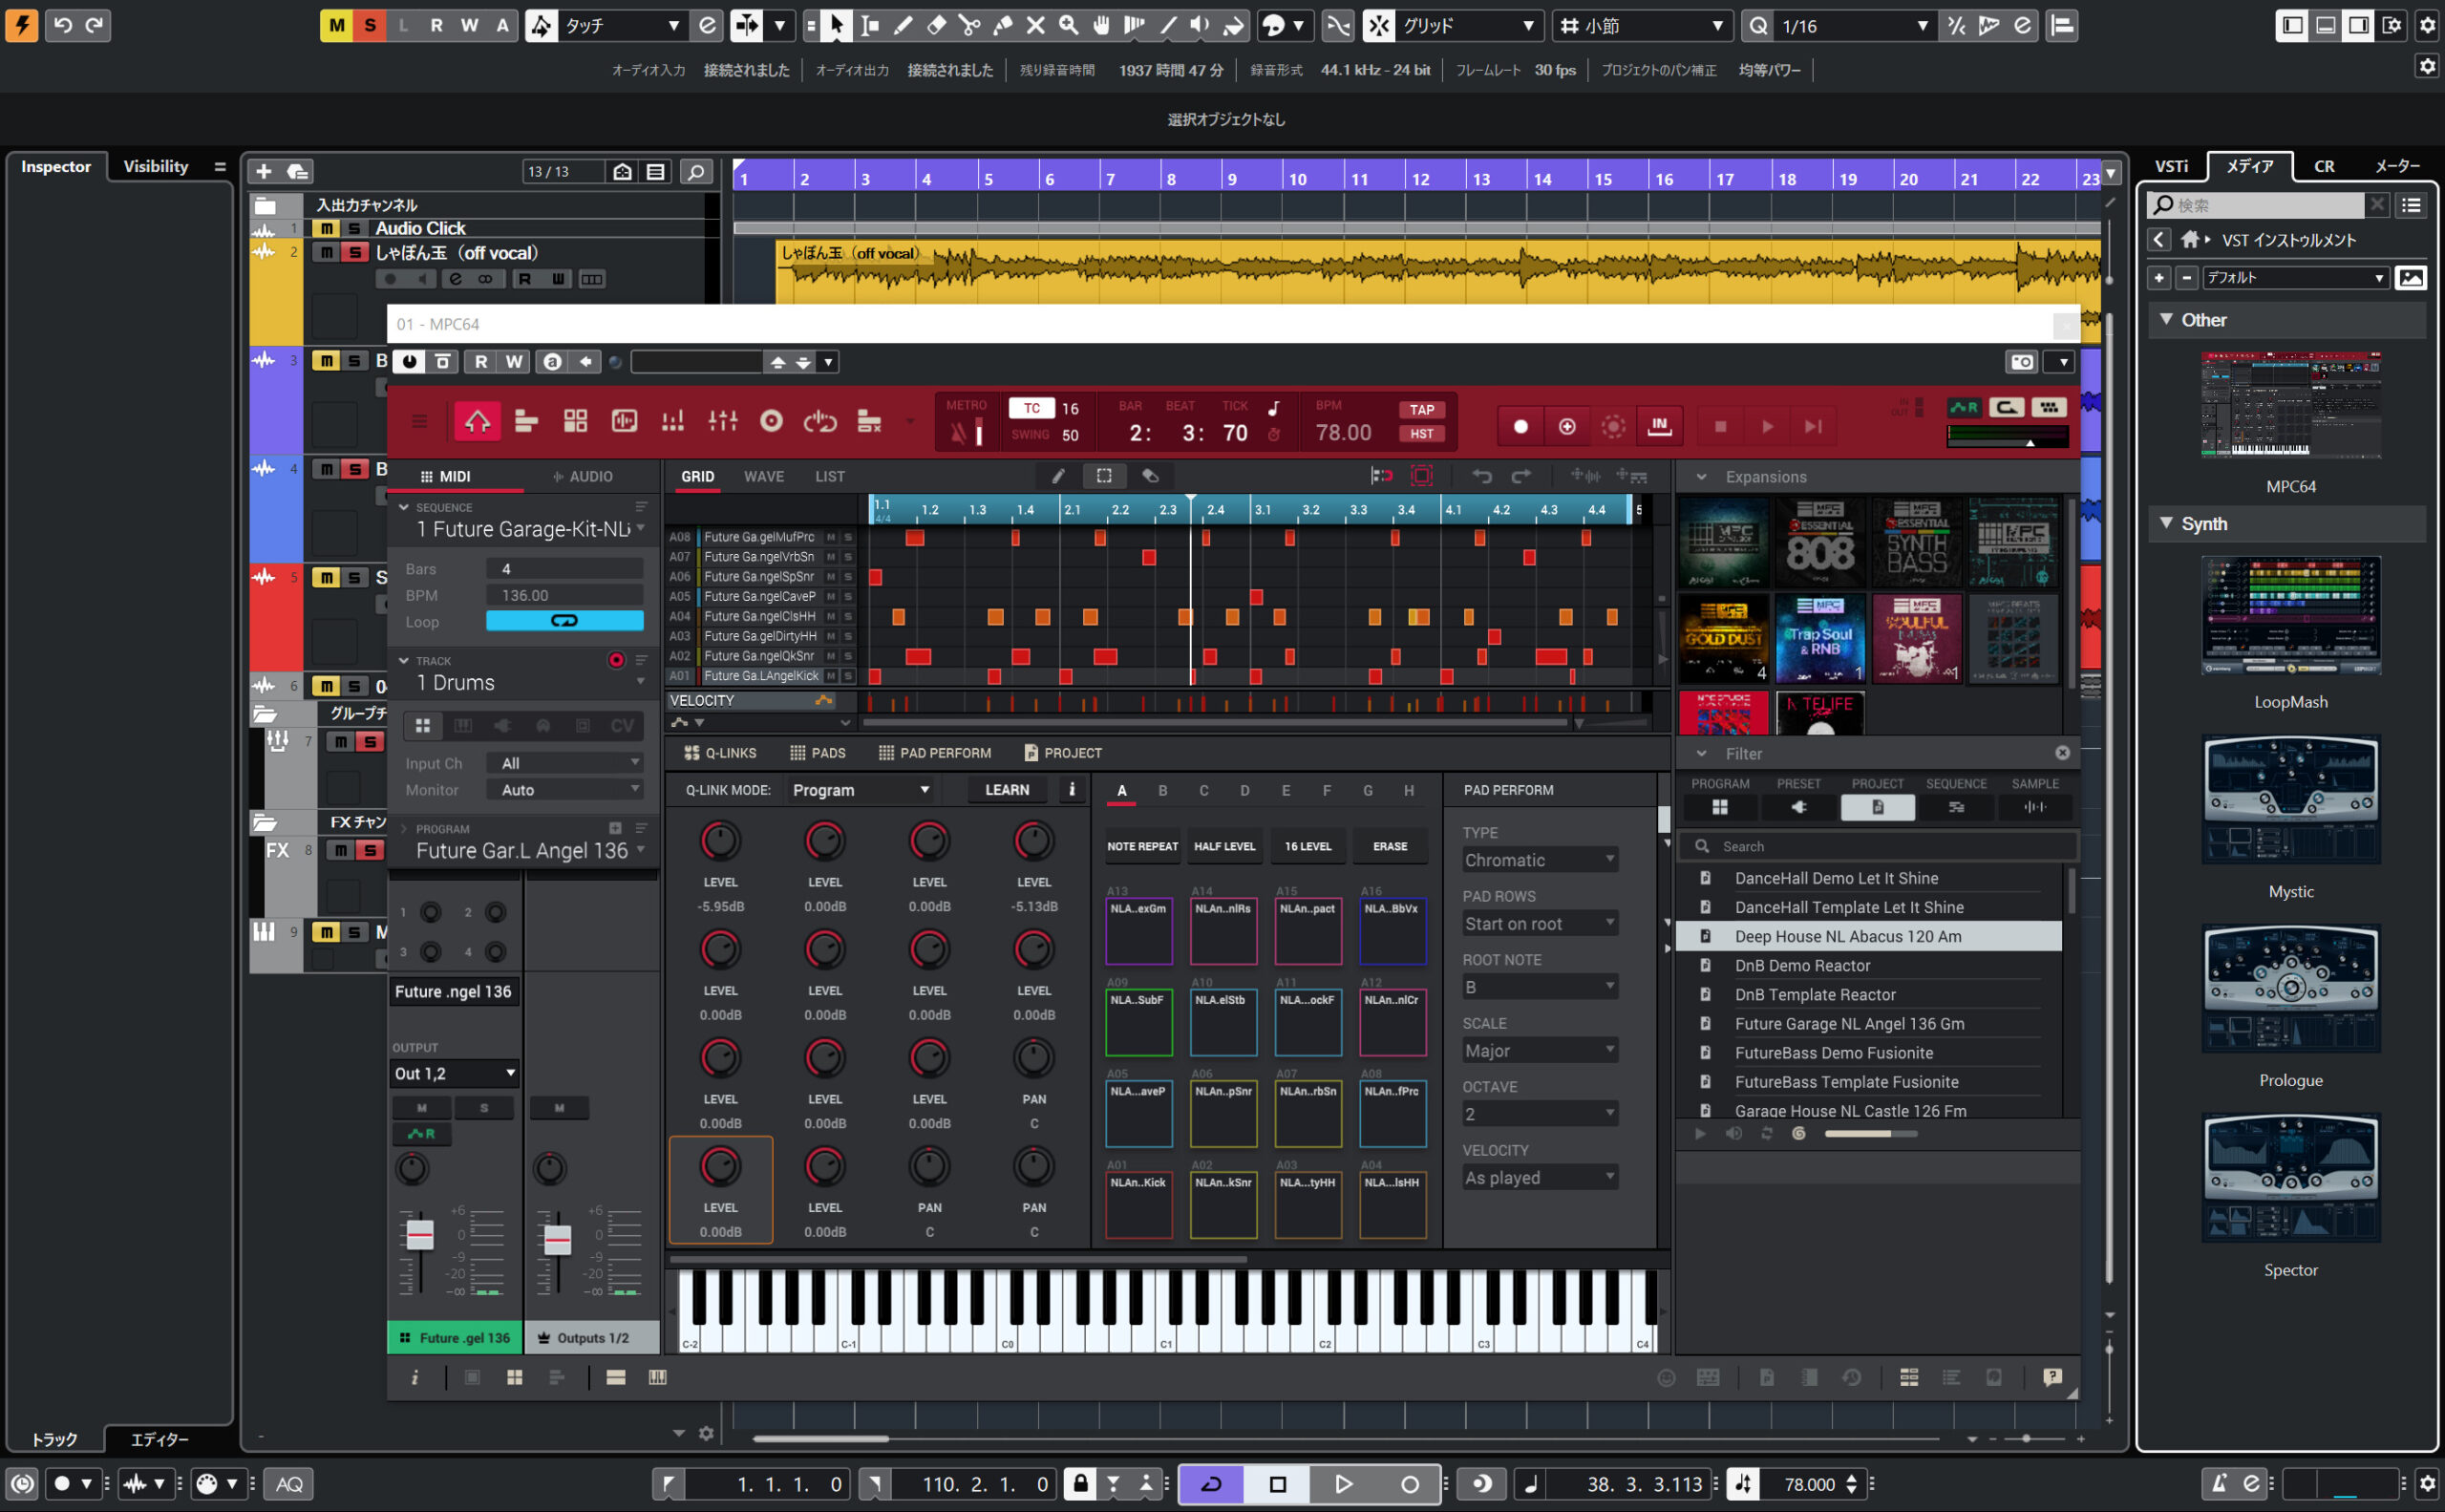
Task: Click the volume fader of Future .gel 136
Action: (421, 1237)
